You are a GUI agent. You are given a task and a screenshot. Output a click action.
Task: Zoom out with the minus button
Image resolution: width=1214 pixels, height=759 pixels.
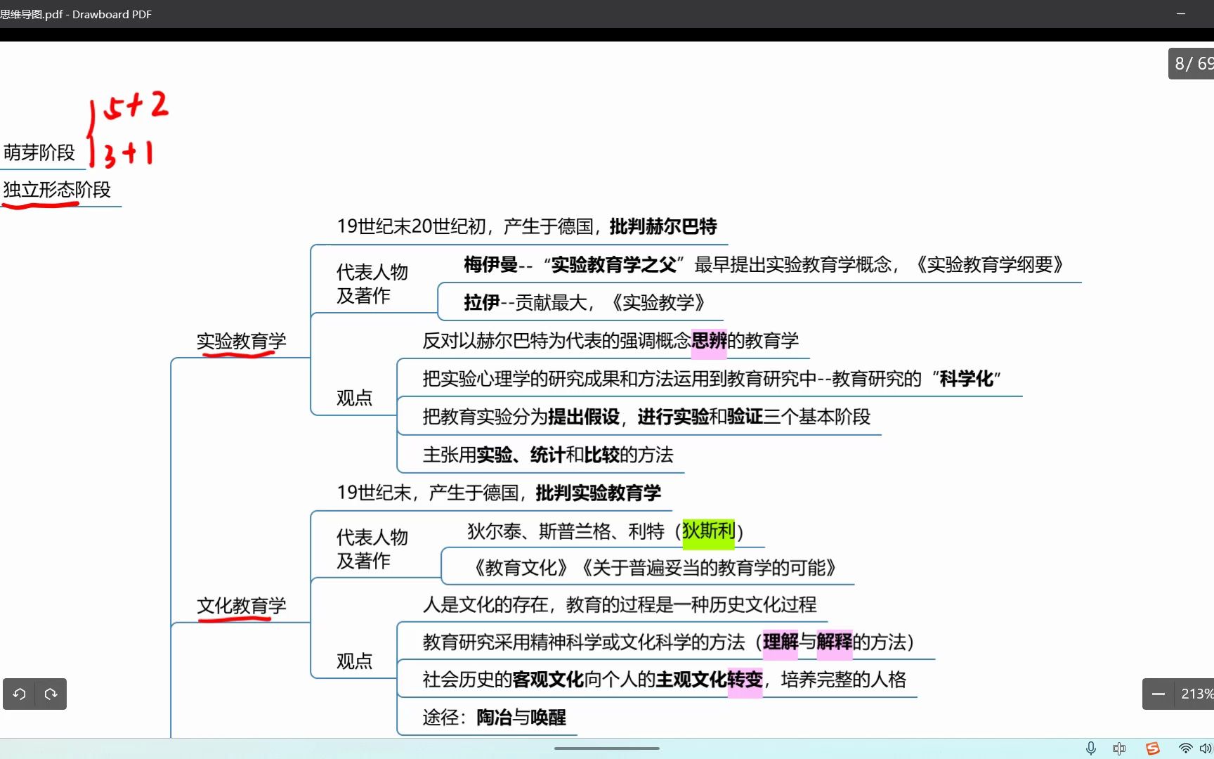pos(1158,694)
